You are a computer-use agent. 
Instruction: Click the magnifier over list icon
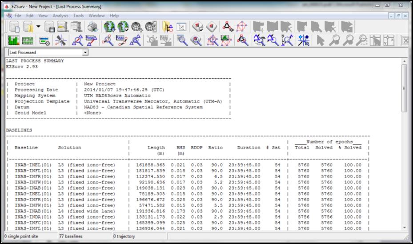pos(182,40)
